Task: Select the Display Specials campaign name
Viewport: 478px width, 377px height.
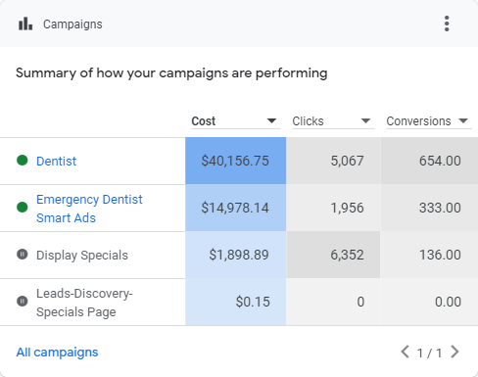Action: click(82, 256)
